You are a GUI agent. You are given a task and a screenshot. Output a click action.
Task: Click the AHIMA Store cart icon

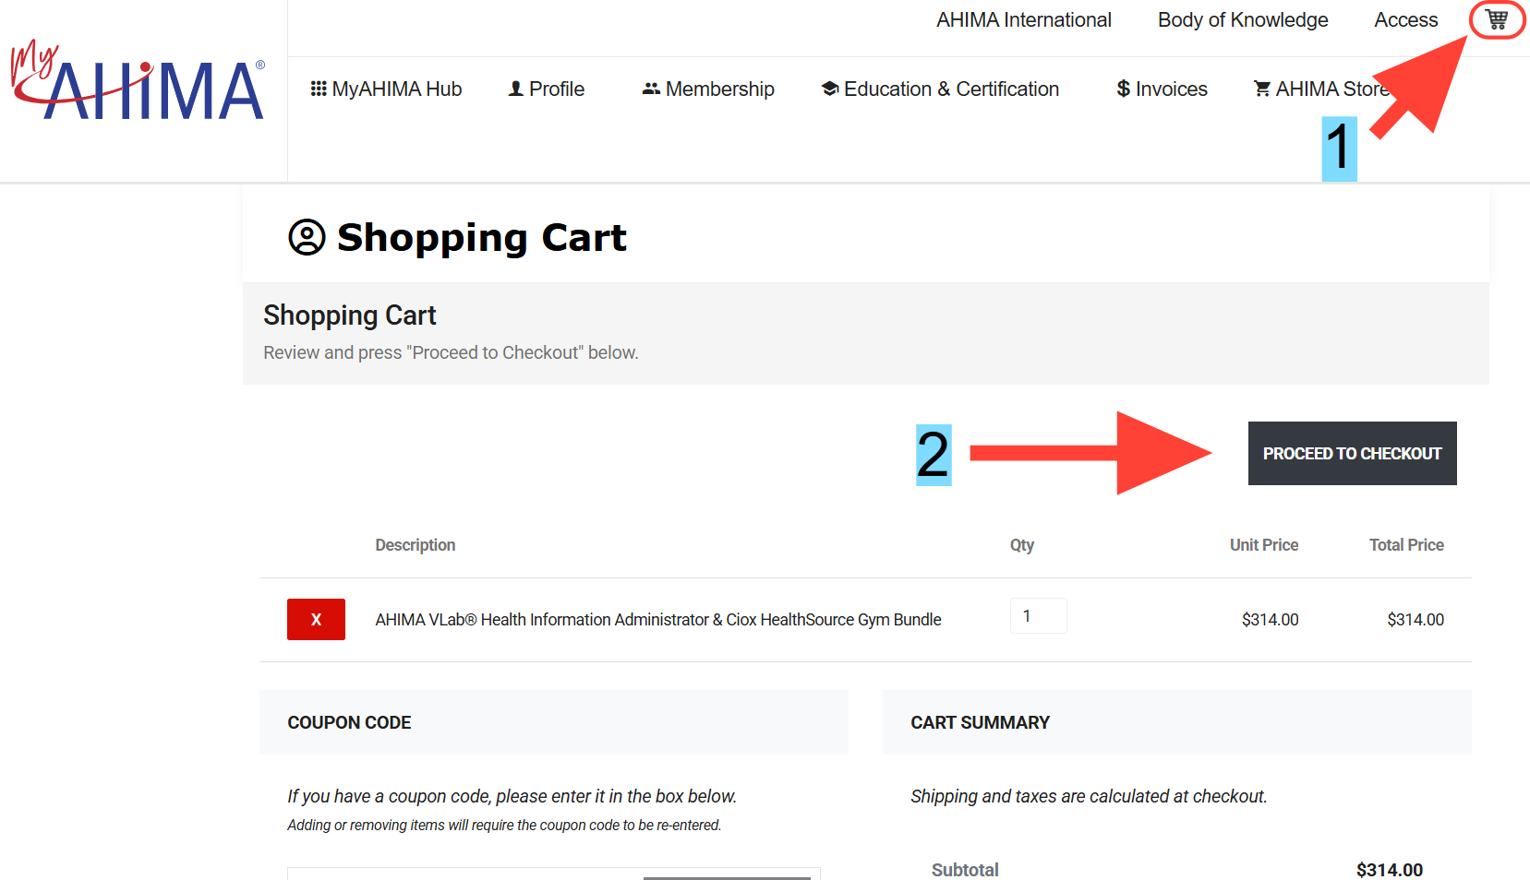tap(1261, 89)
